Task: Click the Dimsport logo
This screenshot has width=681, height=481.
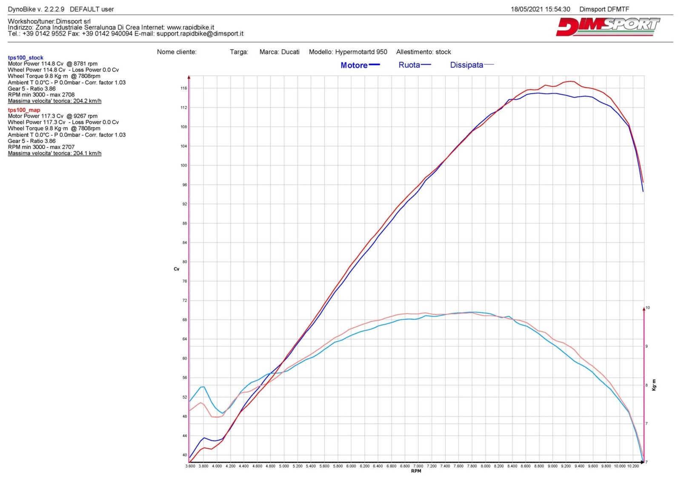Action: point(607,27)
